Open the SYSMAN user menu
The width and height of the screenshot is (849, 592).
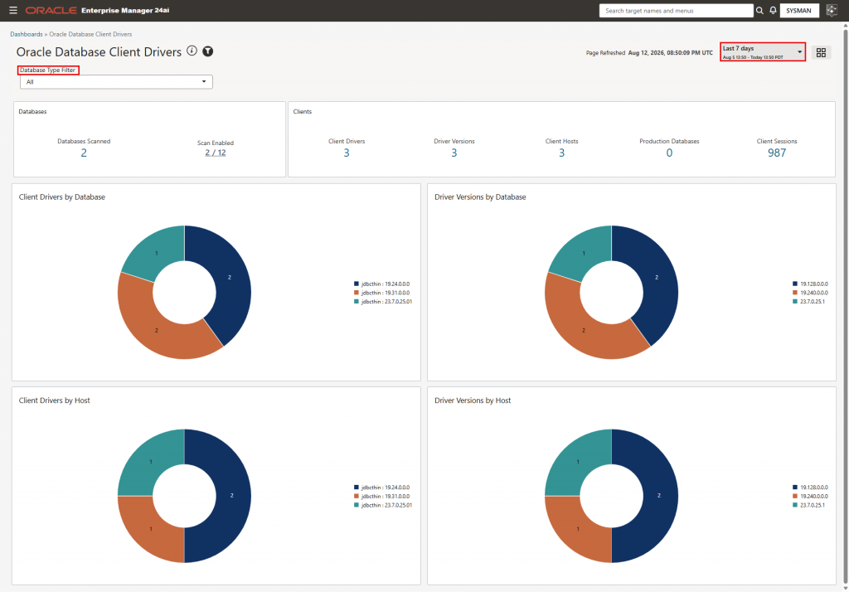(798, 10)
